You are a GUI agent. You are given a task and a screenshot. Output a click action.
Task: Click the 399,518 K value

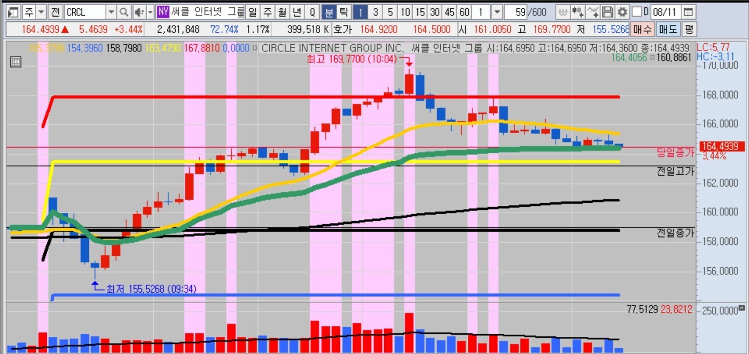pos(308,29)
